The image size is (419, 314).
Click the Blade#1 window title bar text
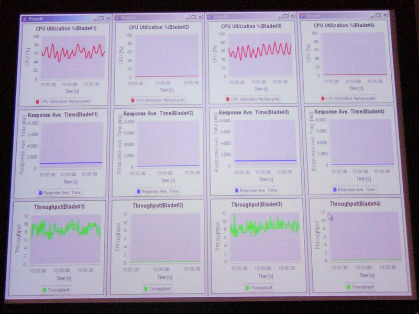[36, 19]
